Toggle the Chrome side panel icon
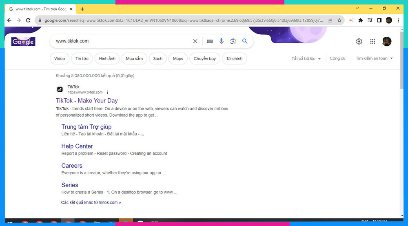The height and width of the screenshot is (226, 408). pyautogui.click(x=379, y=20)
